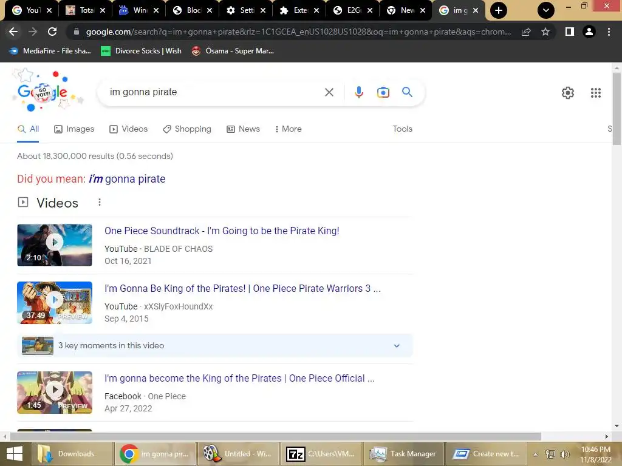The height and width of the screenshot is (466, 622).
Task: Clear the search box with the X icon
Action: [x=329, y=92]
